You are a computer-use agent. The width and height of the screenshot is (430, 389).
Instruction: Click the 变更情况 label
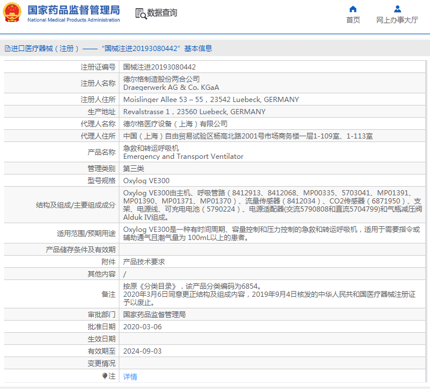[x=101, y=363]
